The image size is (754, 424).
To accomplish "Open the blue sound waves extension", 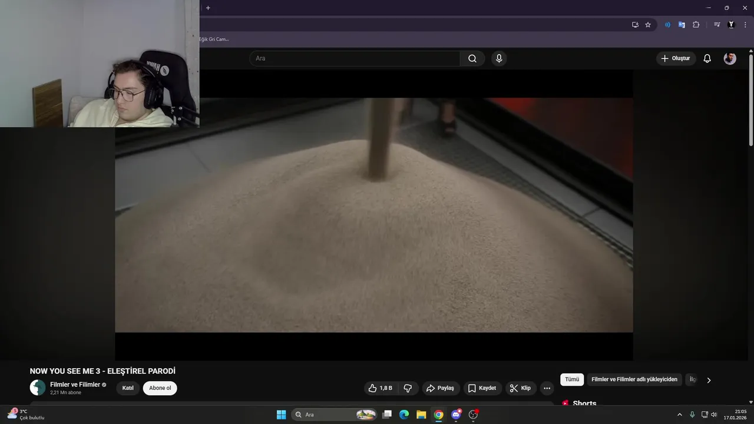I will point(667,25).
